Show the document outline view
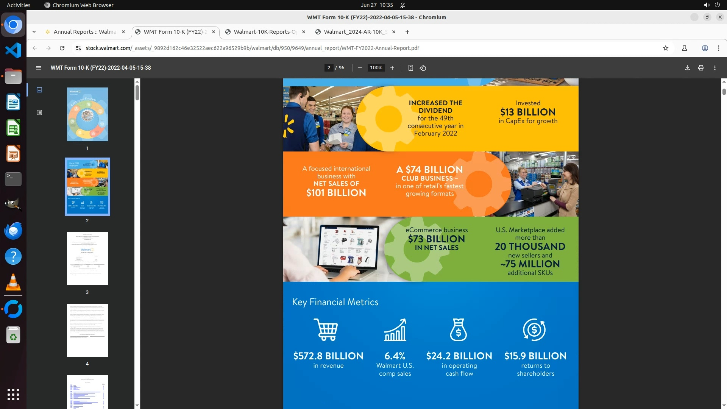The height and width of the screenshot is (409, 727). [39, 112]
